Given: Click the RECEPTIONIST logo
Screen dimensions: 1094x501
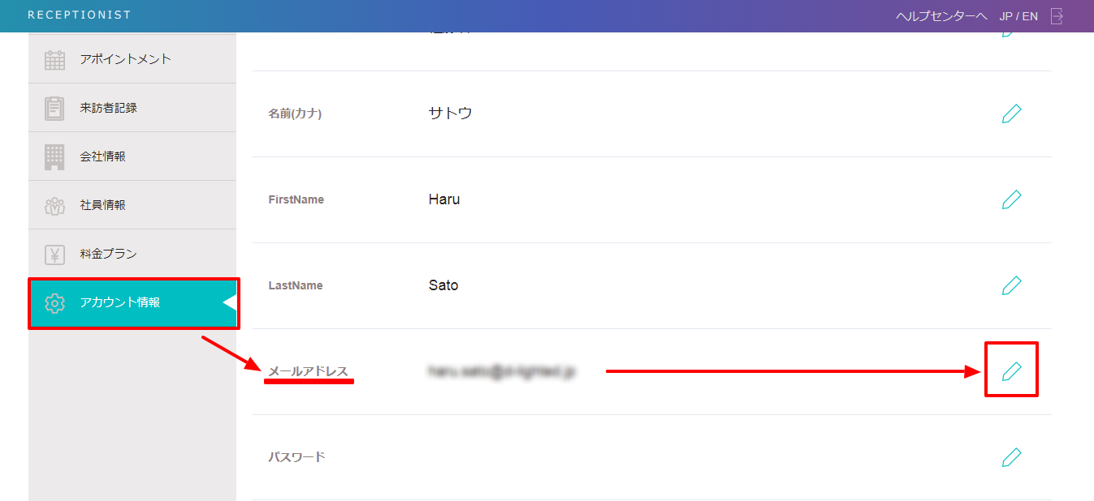Looking at the screenshot, I should coord(79,15).
